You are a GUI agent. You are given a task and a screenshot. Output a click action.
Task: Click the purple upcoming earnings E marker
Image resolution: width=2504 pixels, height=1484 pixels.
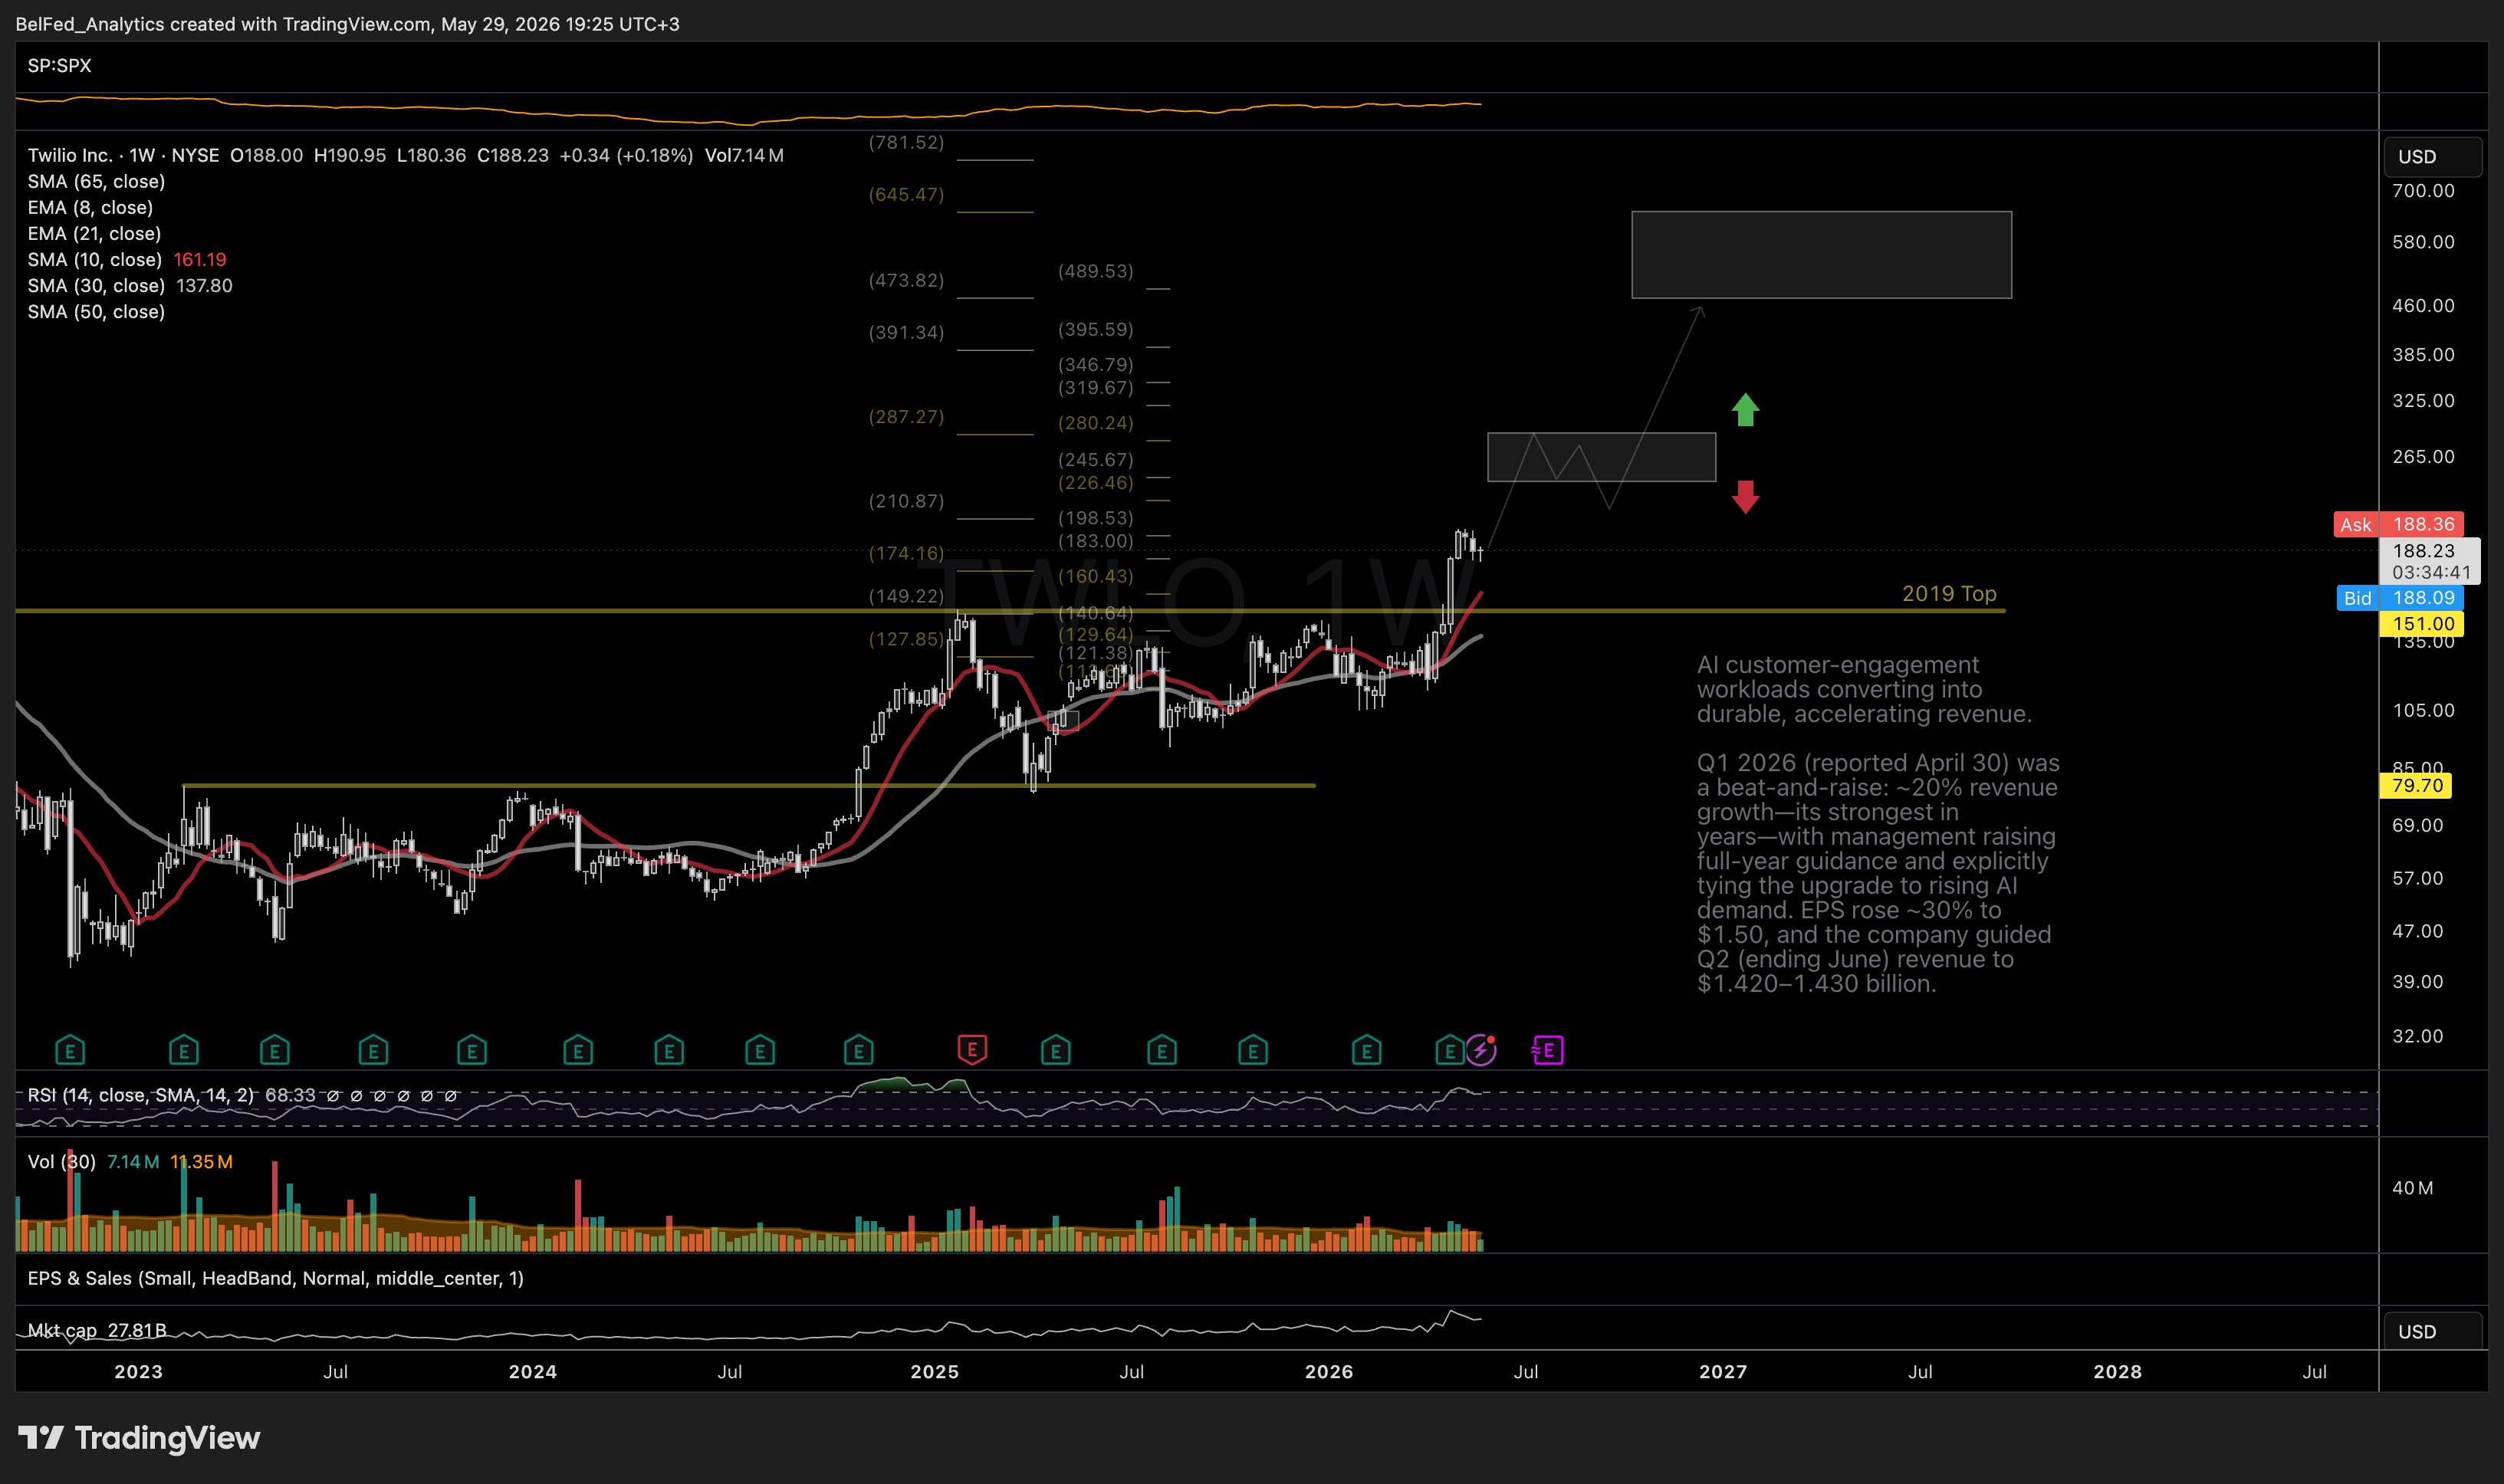1547,1050
